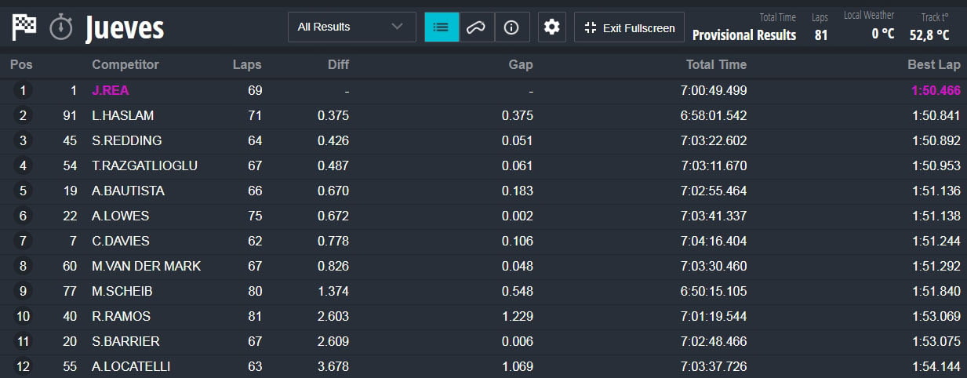Click position 1 circle badge
The width and height of the screenshot is (967, 378).
click(22, 90)
